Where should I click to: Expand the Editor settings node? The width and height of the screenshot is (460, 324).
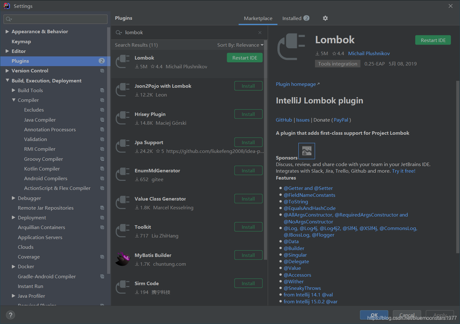coord(7,51)
